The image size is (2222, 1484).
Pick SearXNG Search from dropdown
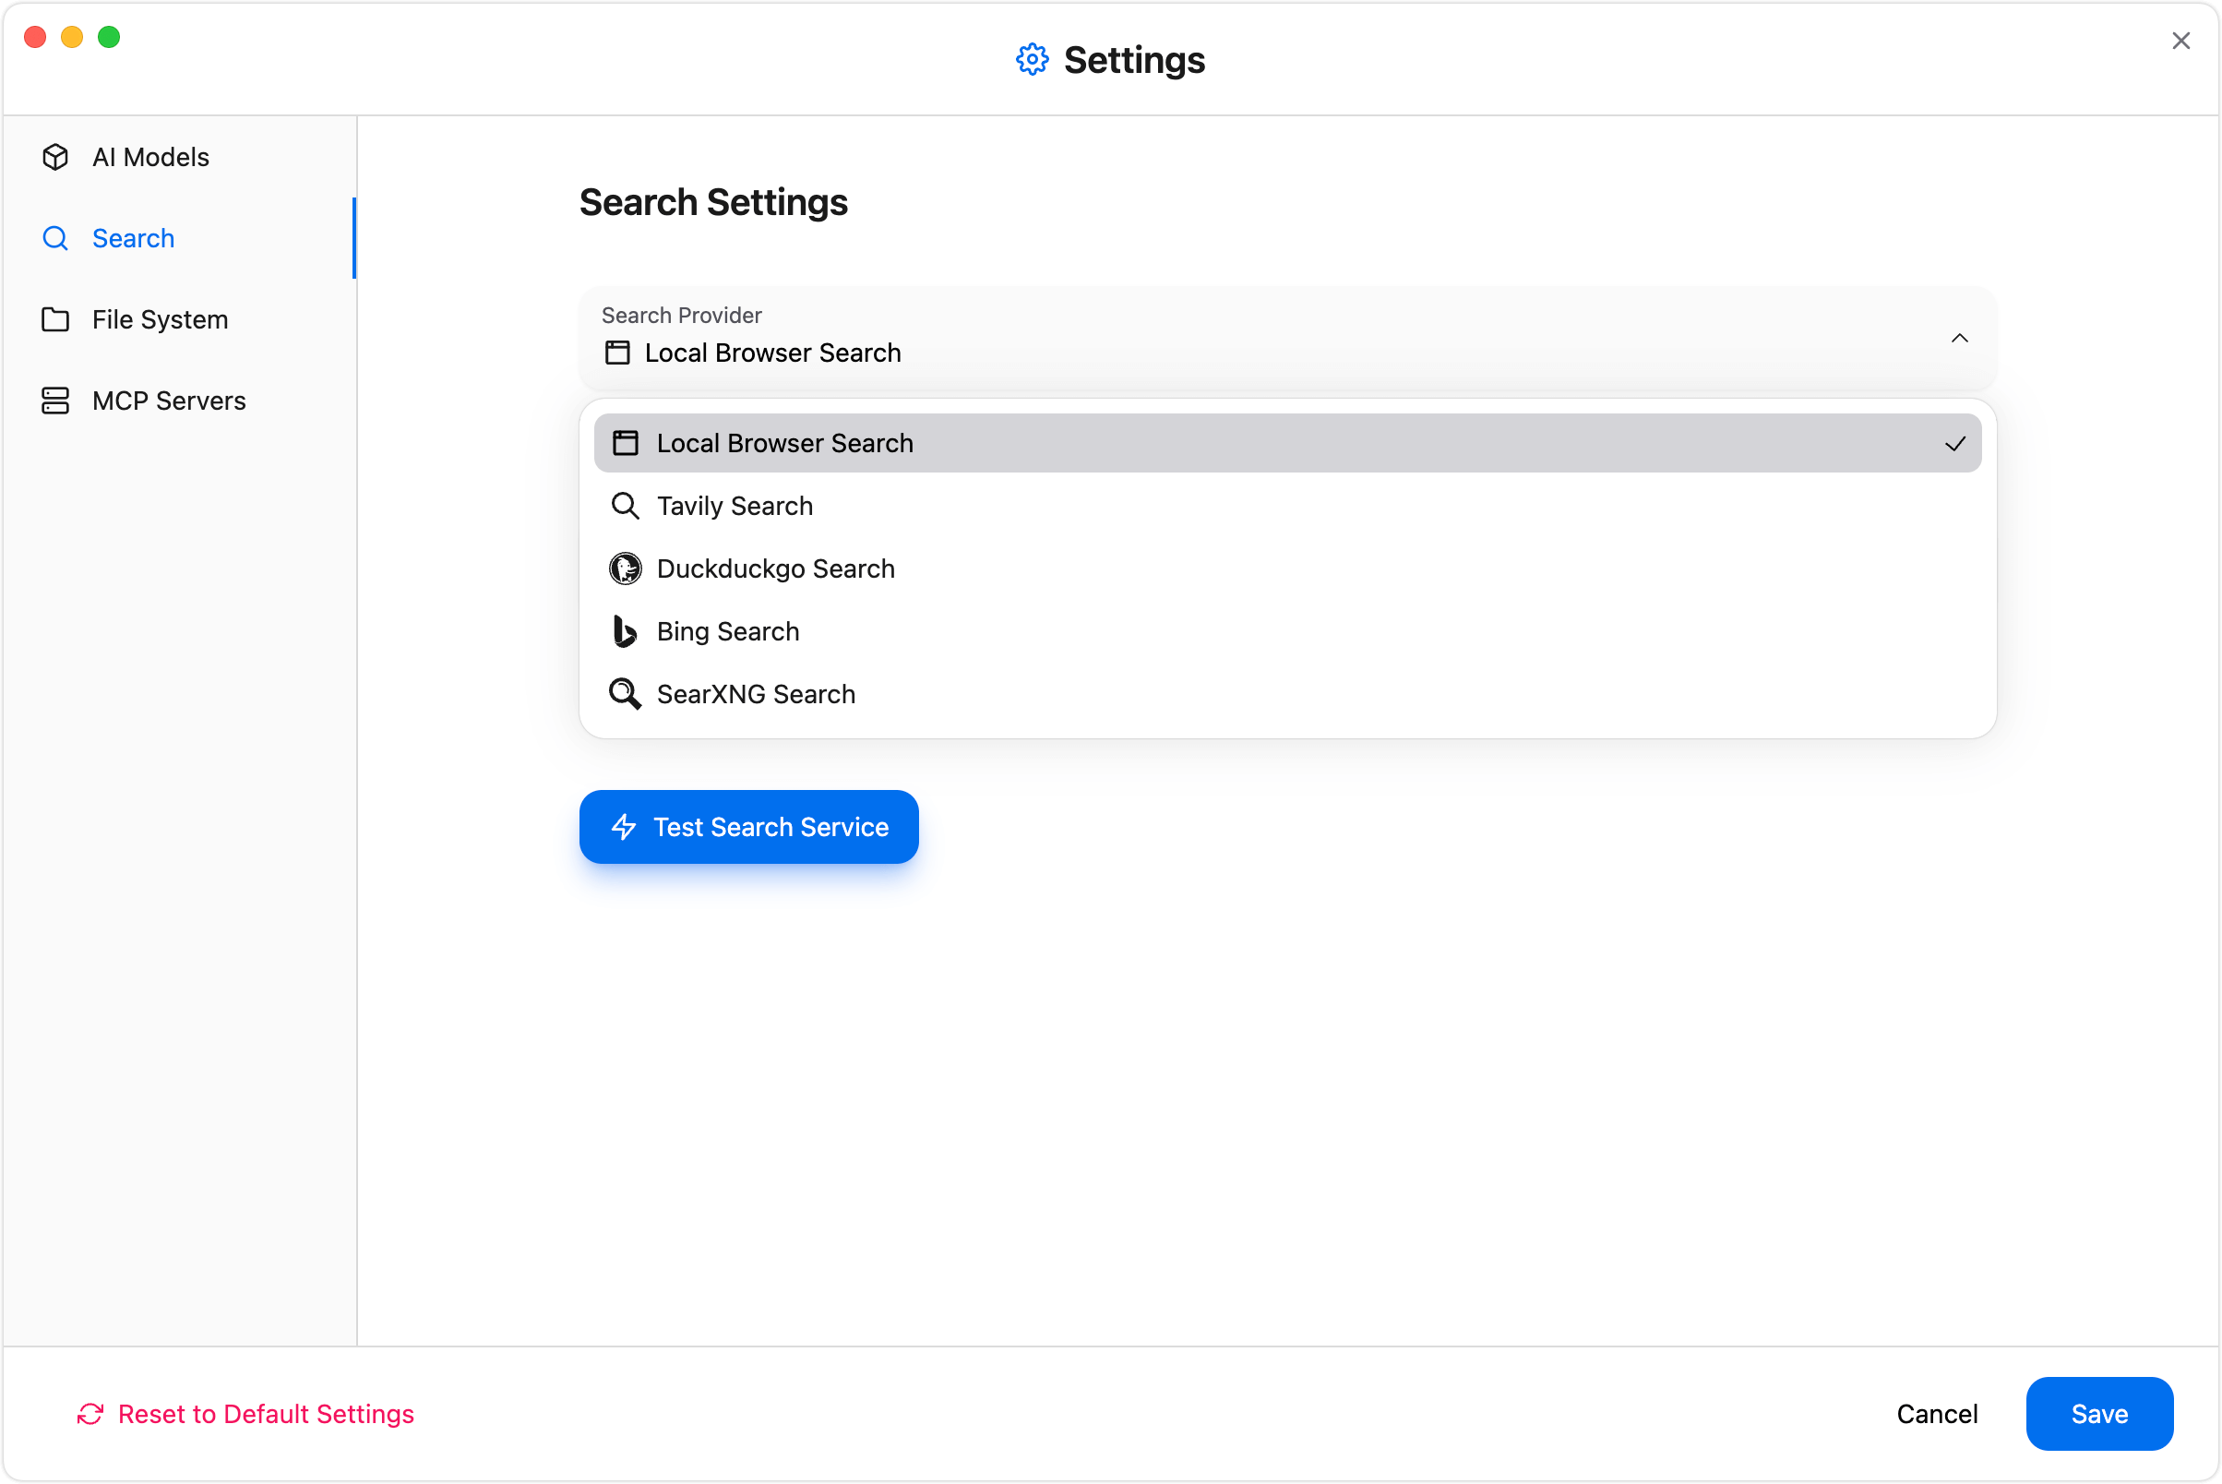tap(755, 694)
